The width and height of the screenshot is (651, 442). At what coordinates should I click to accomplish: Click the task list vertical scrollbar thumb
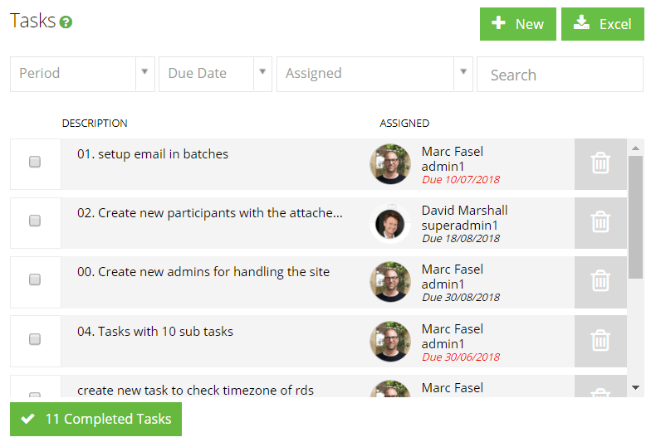click(635, 217)
